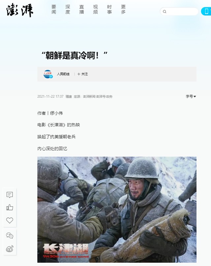Click the 人民前线 account name link

(63, 74)
